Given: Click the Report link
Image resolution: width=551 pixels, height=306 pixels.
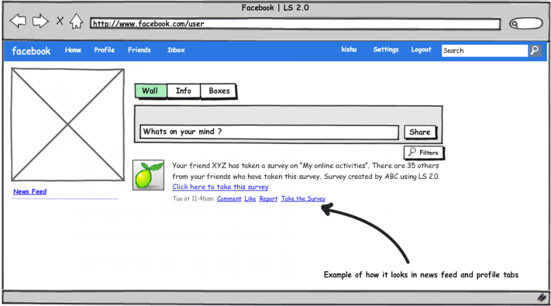Looking at the screenshot, I should [x=269, y=199].
